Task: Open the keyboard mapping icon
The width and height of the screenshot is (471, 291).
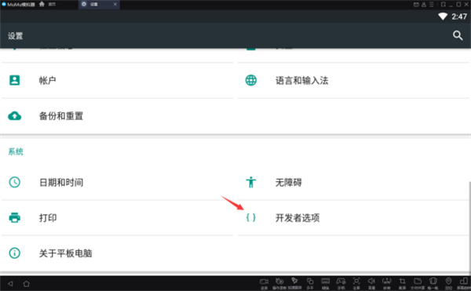Action: tap(325, 281)
